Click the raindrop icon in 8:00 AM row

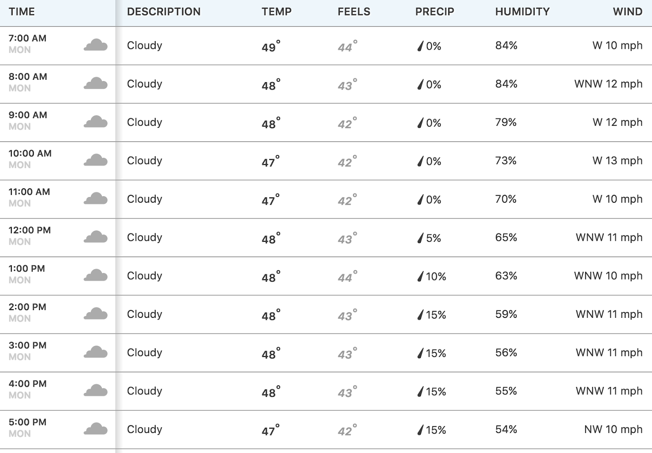(420, 84)
